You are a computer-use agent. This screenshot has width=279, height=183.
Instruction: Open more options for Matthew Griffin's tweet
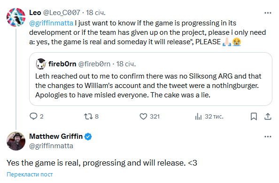(x=268, y=137)
